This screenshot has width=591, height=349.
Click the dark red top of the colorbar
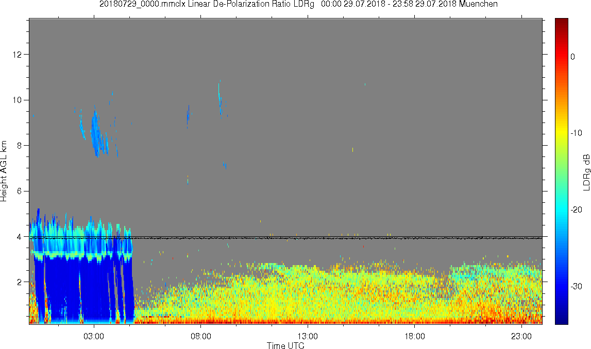(561, 23)
